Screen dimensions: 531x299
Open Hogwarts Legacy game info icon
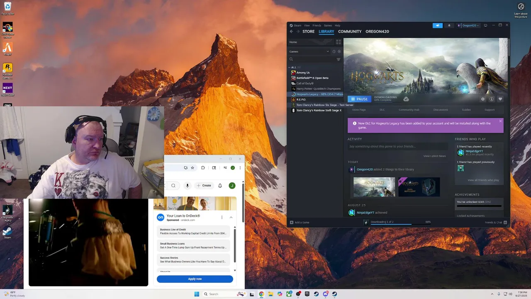(492, 99)
